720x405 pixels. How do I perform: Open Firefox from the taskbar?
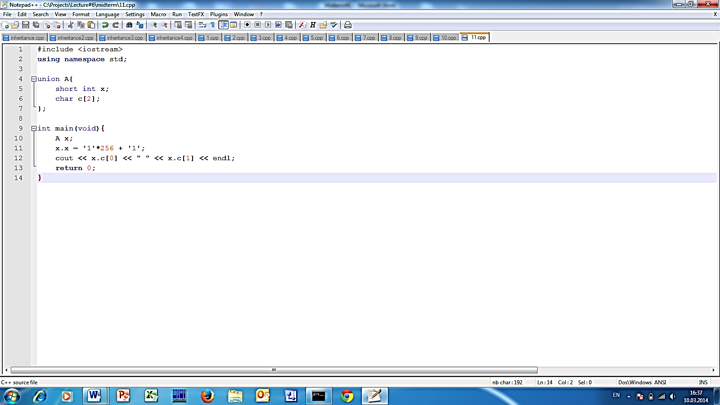point(207,396)
